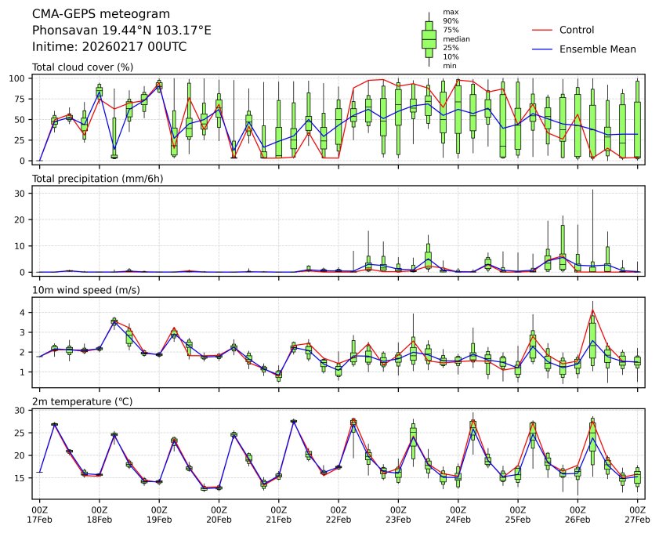Click the 00Z 25Feb time axis label
The height and width of the screenshot is (533, 659).
click(x=518, y=513)
